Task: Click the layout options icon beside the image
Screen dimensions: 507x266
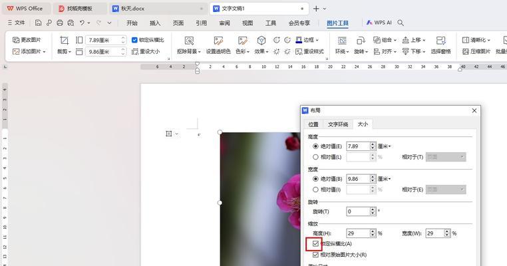Action: coord(169,134)
